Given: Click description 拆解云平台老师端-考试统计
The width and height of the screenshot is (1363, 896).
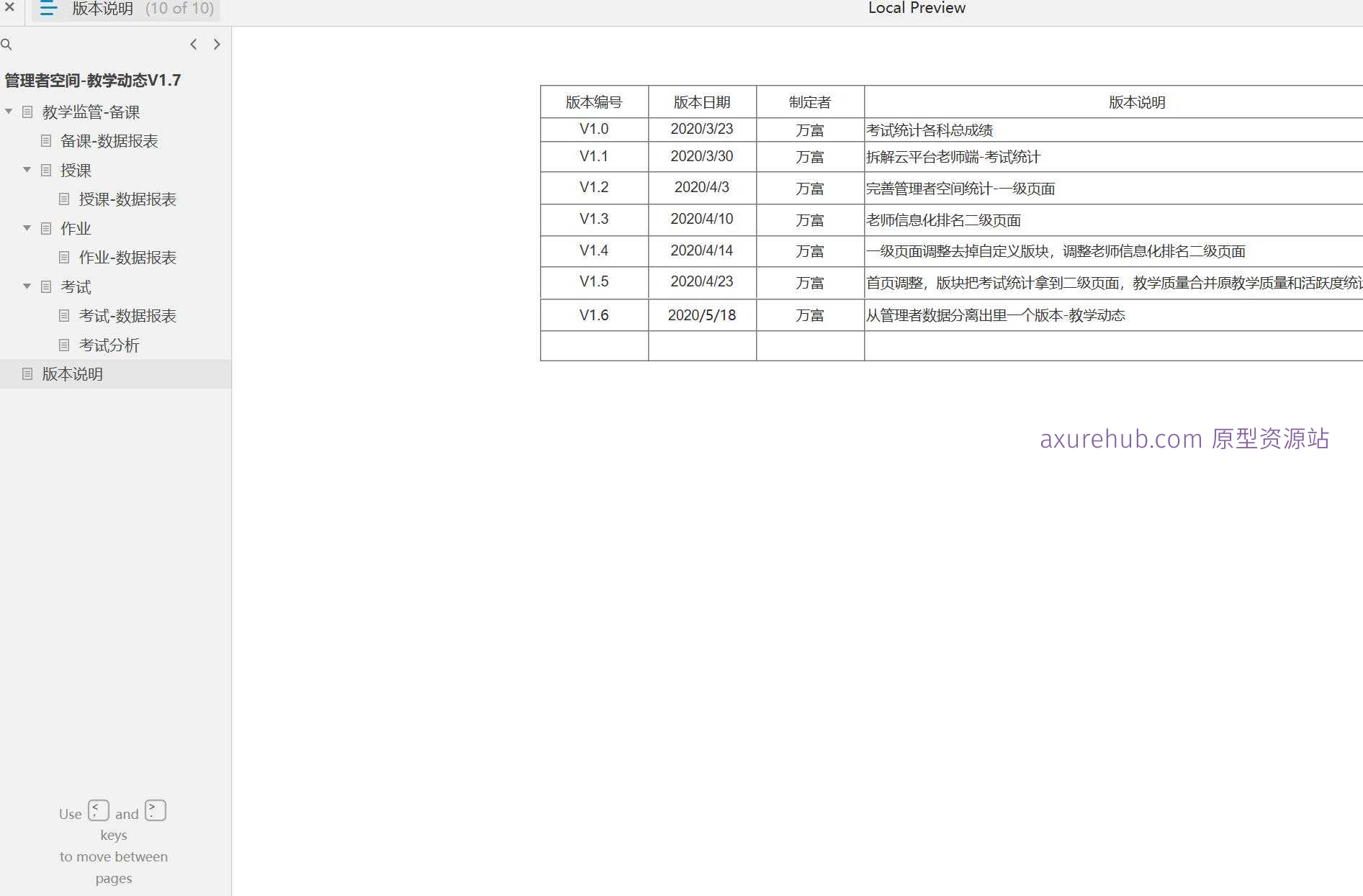Looking at the screenshot, I should click(x=953, y=157).
